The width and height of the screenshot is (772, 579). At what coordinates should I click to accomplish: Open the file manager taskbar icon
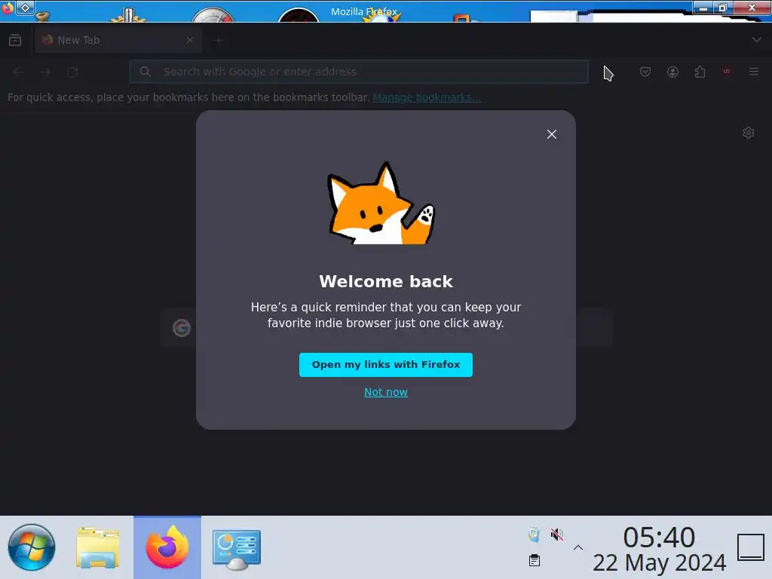pos(98,547)
